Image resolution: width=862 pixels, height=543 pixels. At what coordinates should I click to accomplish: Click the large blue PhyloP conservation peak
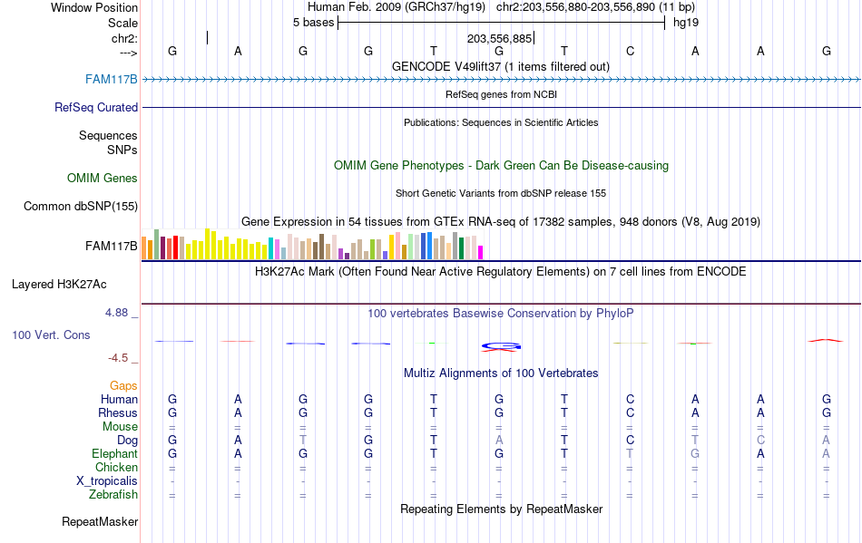click(500, 346)
